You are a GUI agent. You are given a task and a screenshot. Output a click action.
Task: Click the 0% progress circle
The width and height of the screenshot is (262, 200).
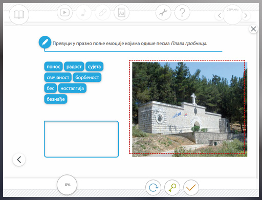click(67, 185)
